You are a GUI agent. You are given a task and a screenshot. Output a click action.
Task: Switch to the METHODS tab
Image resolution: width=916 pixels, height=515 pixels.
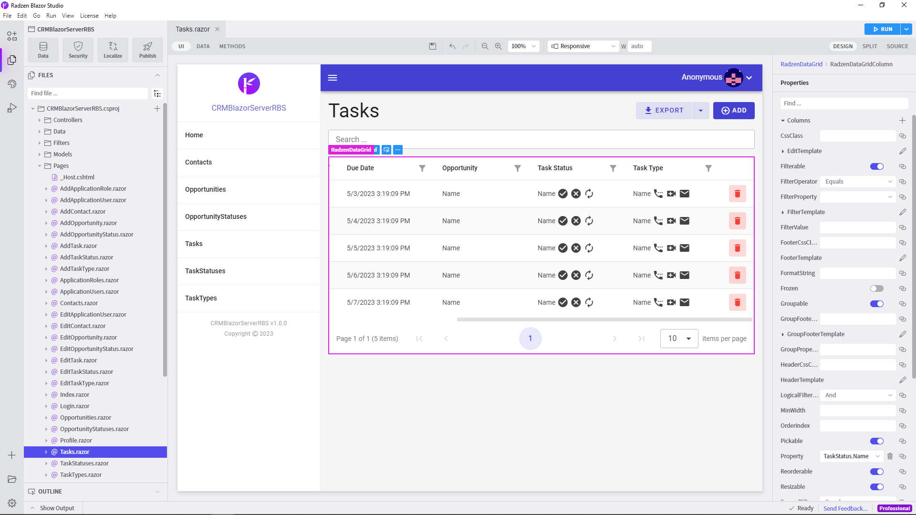click(232, 46)
